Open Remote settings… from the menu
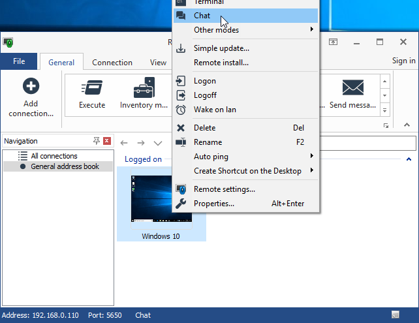The width and height of the screenshot is (419, 323). point(245,189)
